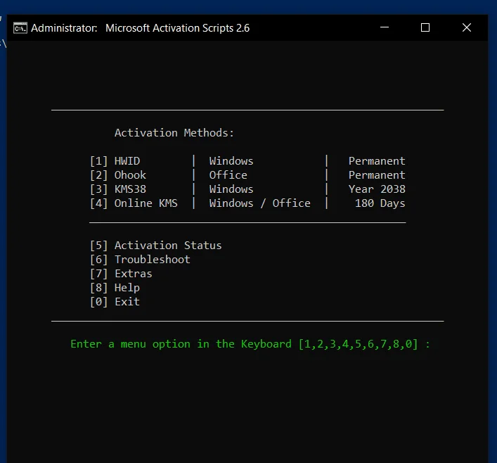Viewport: 497px width, 463px height.
Task: Click the '[6] Troubleshoot' line
Action: click(x=140, y=259)
